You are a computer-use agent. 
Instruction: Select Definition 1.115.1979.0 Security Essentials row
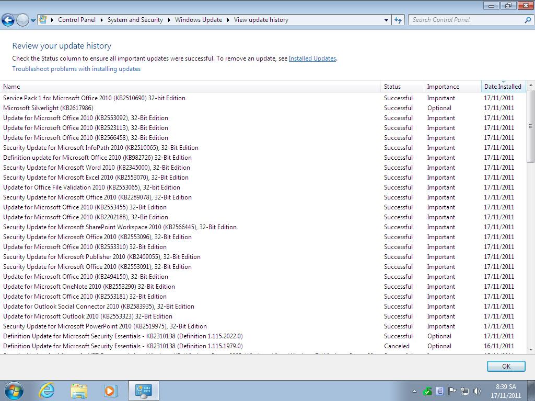tap(263, 346)
